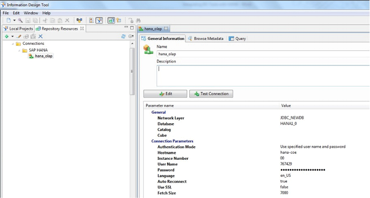This screenshot has height=198, width=370.
Task: Collapse the SAP HANA folder node
Action: pyautogui.click(x=19, y=51)
